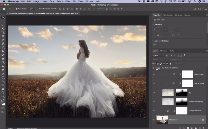The height and width of the screenshot is (129, 208).
Task: Hide the Background layer
Action: coord(153,120)
